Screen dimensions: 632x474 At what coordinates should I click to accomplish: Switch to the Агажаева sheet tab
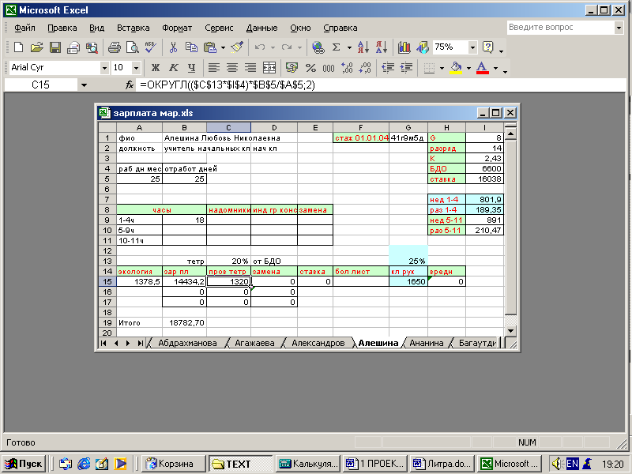pyautogui.click(x=255, y=343)
